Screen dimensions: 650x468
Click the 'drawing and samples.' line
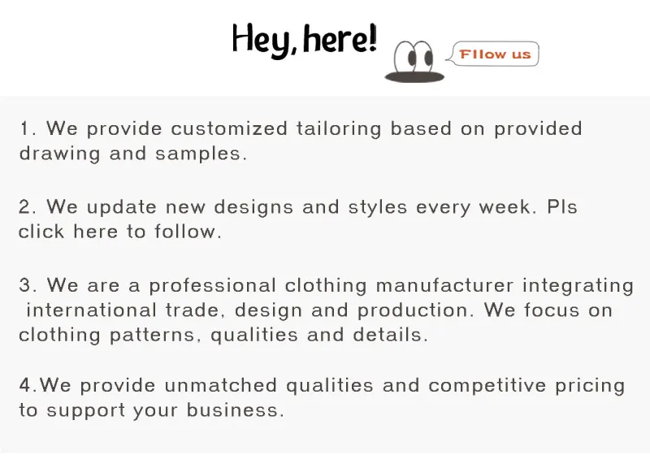pyautogui.click(x=132, y=154)
